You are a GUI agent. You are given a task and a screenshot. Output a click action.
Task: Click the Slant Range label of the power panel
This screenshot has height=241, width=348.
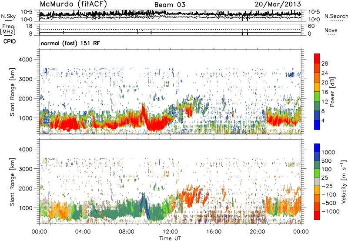click(12, 92)
